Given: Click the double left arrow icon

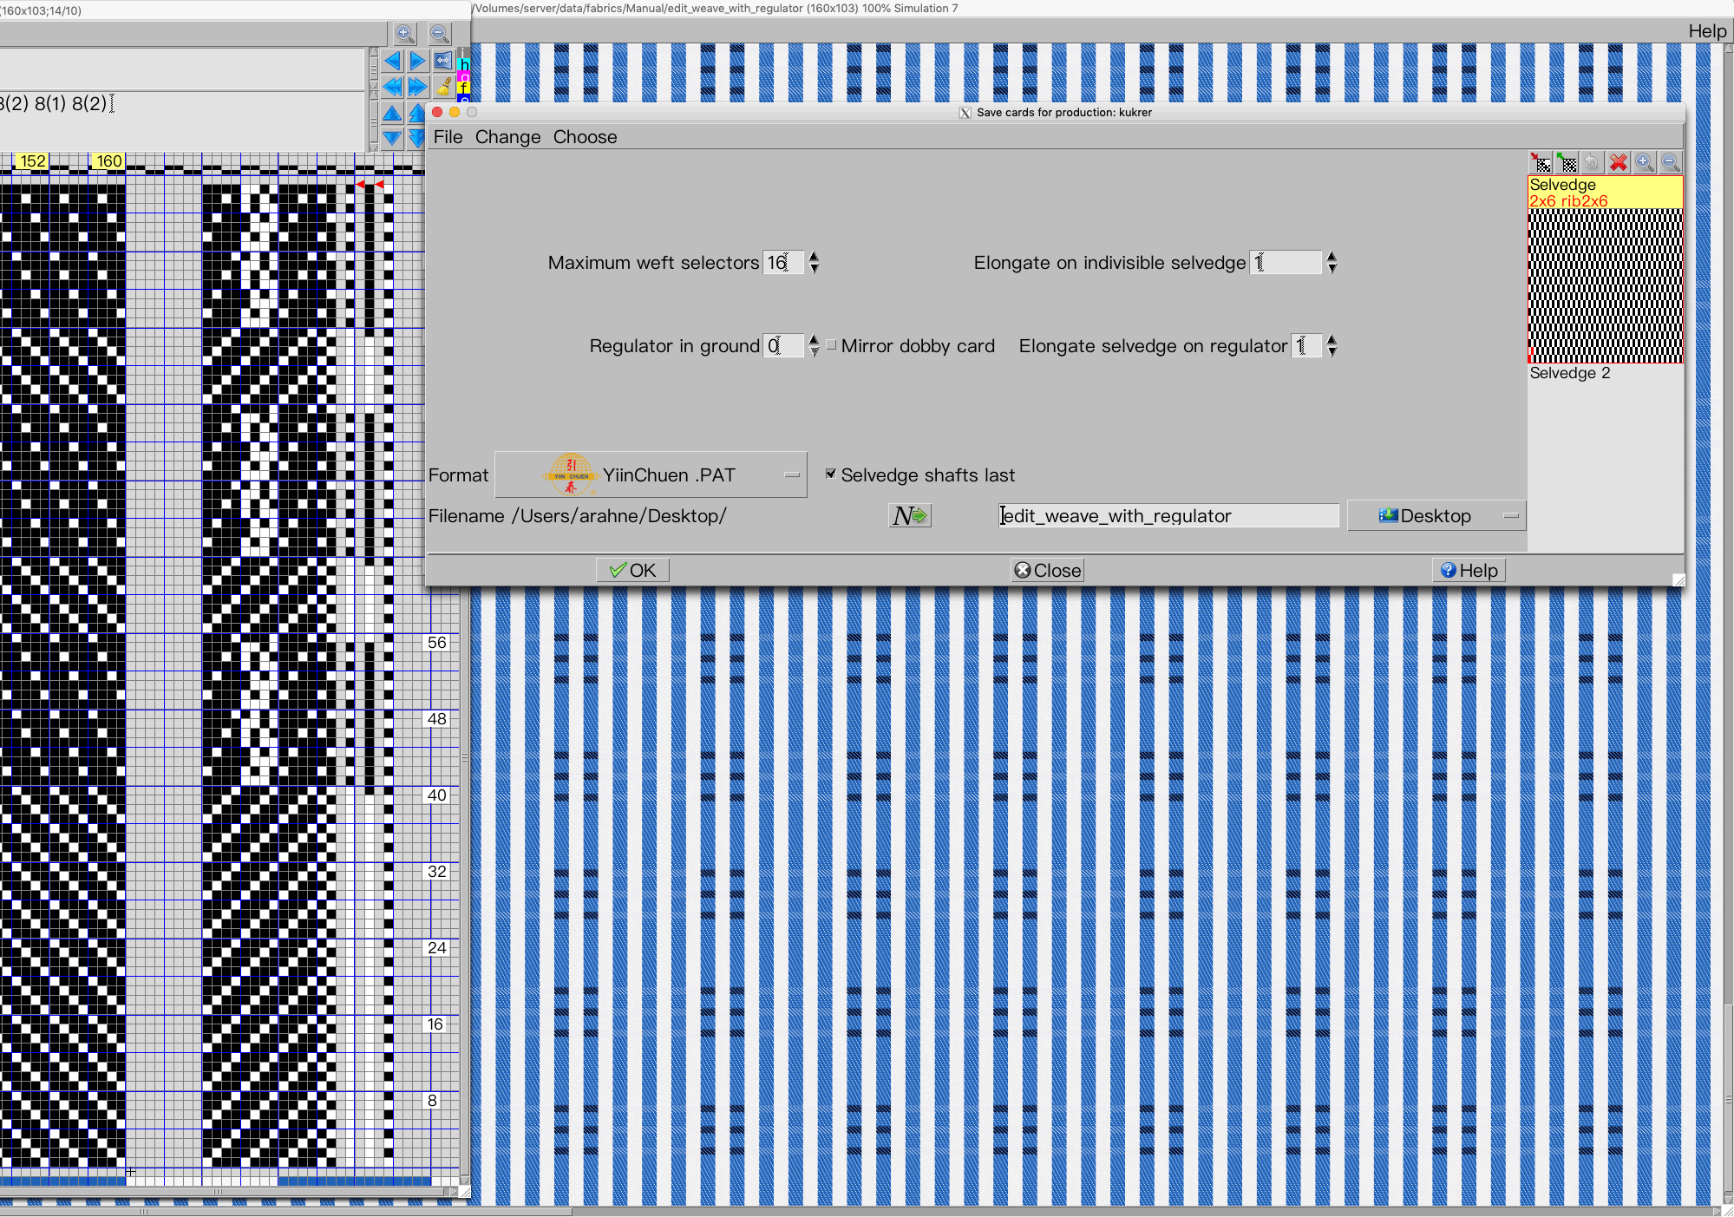Looking at the screenshot, I should (392, 87).
